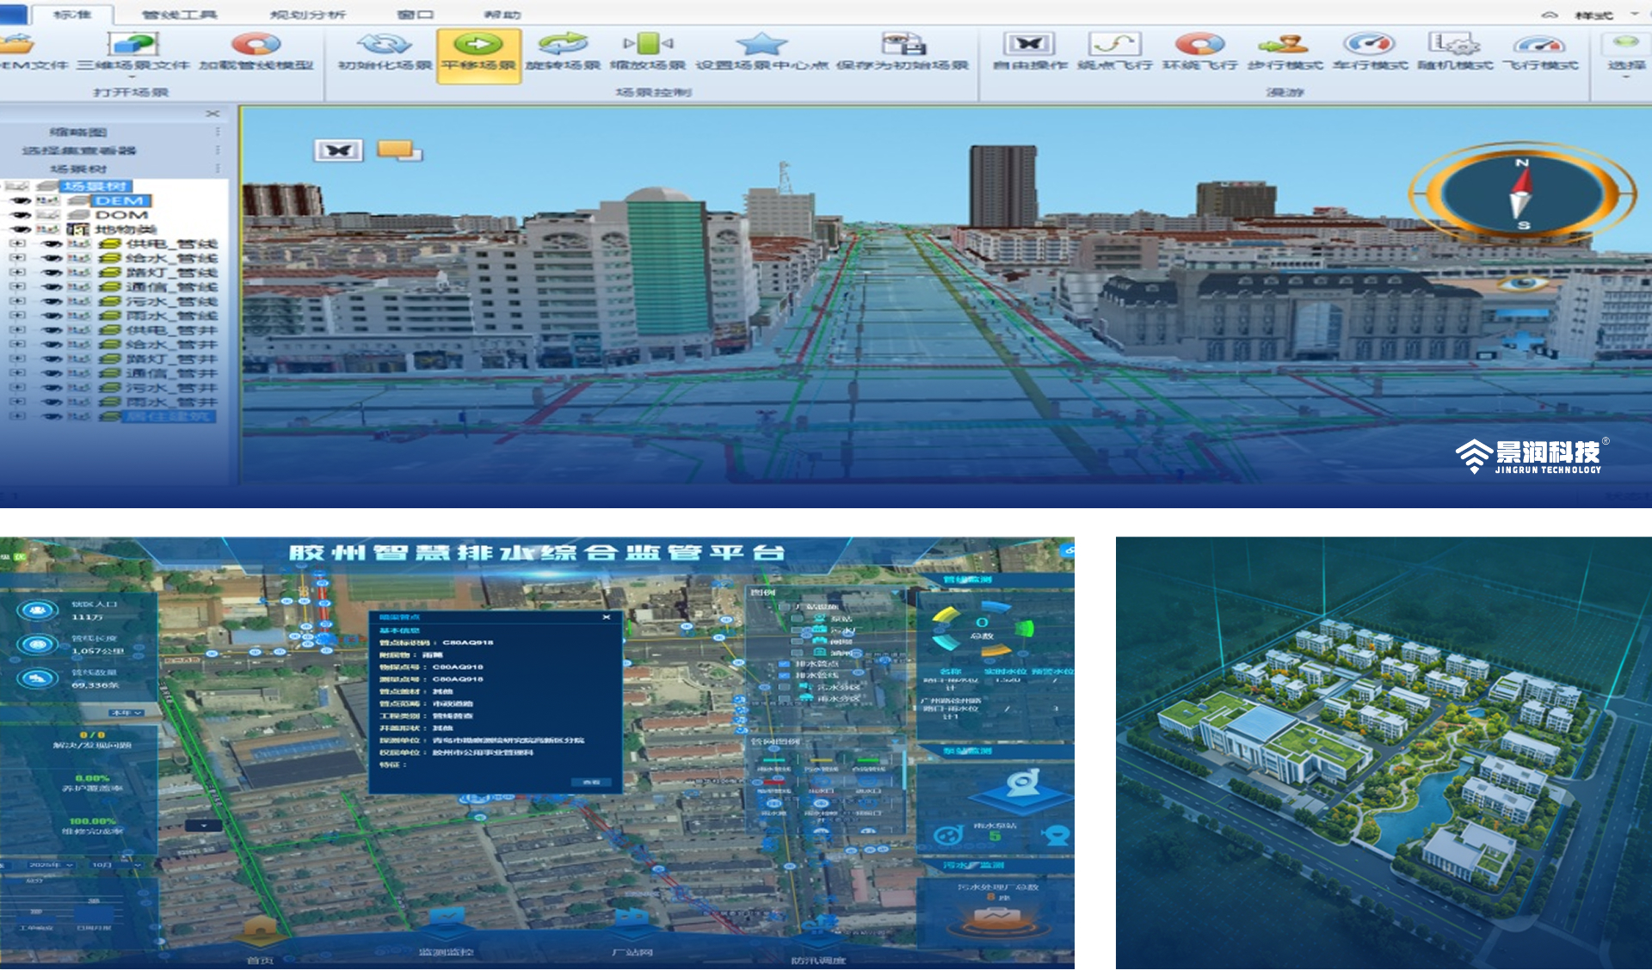Click the 辖区人口 population icon

pyautogui.click(x=37, y=611)
